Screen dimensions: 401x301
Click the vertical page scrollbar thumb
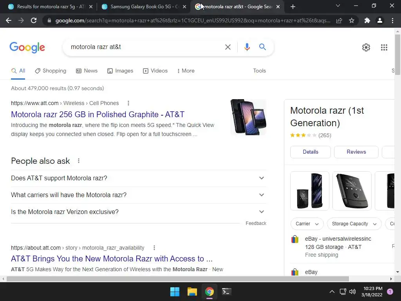point(397,55)
